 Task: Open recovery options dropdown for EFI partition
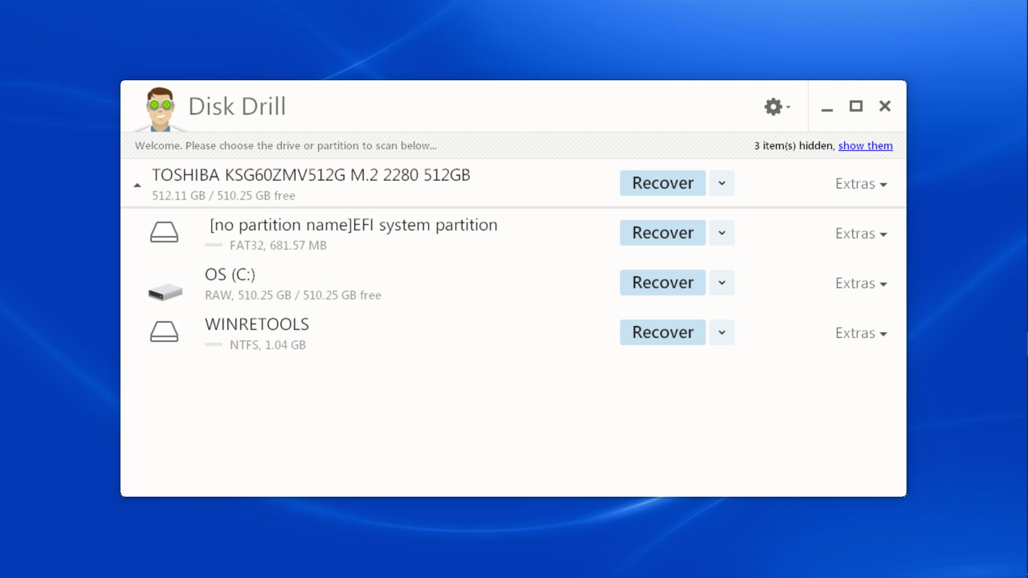[x=722, y=233]
